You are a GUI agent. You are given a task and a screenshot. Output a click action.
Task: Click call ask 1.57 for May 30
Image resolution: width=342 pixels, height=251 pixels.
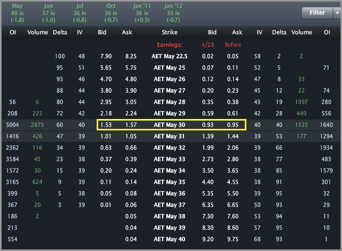131,125
